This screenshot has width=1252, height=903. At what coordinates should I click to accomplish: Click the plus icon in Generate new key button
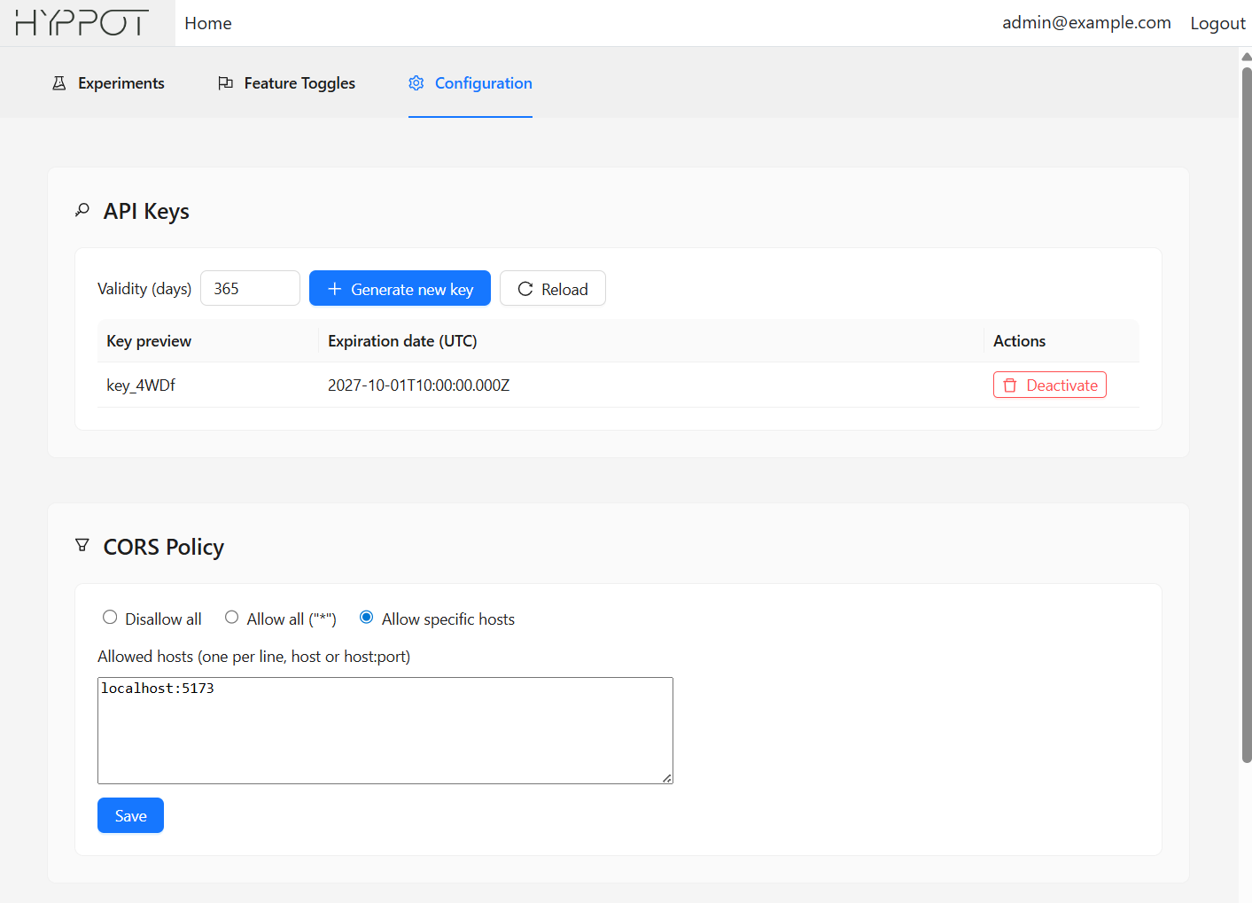pyautogui.click(x=334, y=288)
